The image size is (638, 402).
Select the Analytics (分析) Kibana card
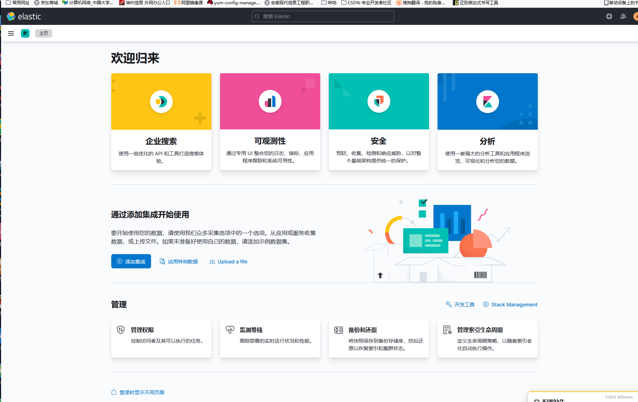[x=487, y=122]
